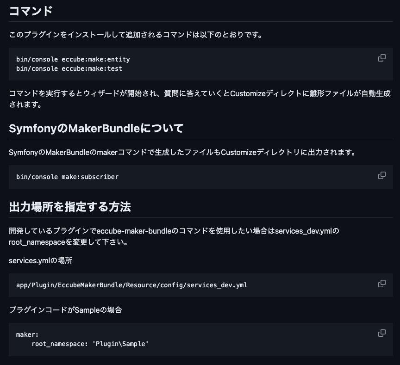Click the text about MakerBundle maker command output

[x=182, y=152]
